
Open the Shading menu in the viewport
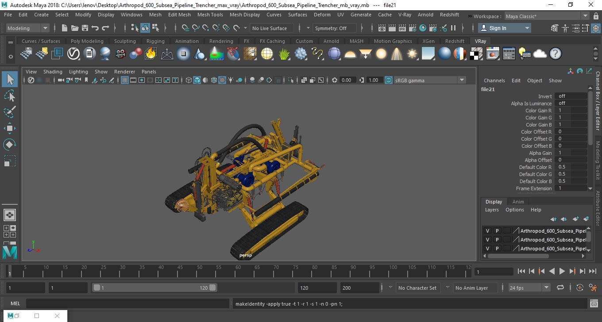click(53, 72)
